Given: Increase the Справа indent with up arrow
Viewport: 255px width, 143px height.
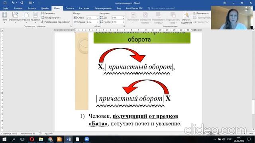Looking at the screenshot, I should point(98,21).
